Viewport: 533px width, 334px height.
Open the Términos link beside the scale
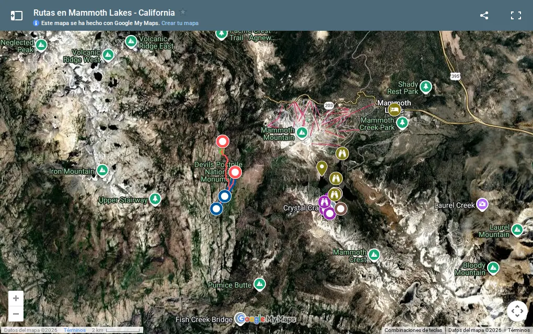click(74, 330)
